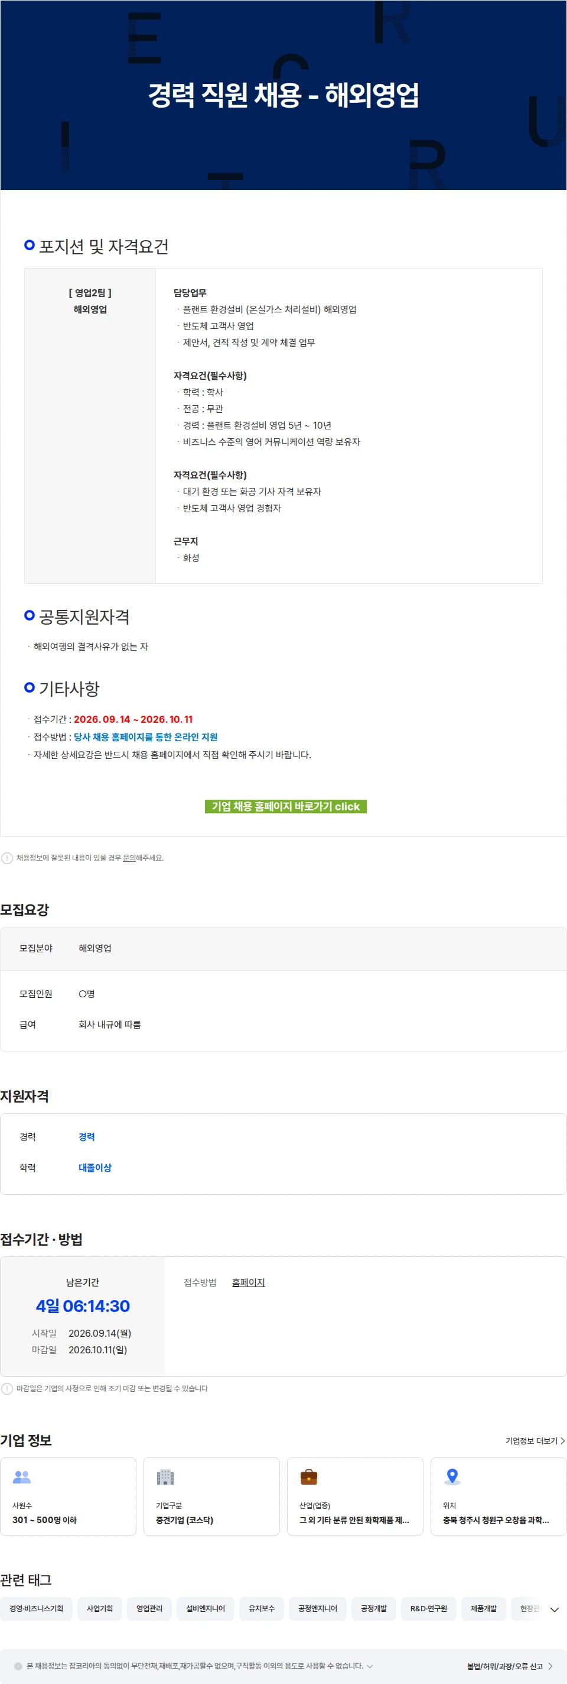Click the industry briefcase icon
The image size is (567, 1684).
pyautogui.click(x=309, y=1477)
